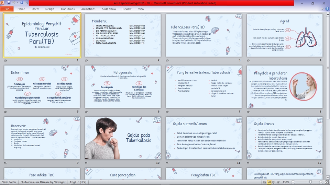
Task: Click the vertical scrollbar down arrow
Action: click(328, 177)
